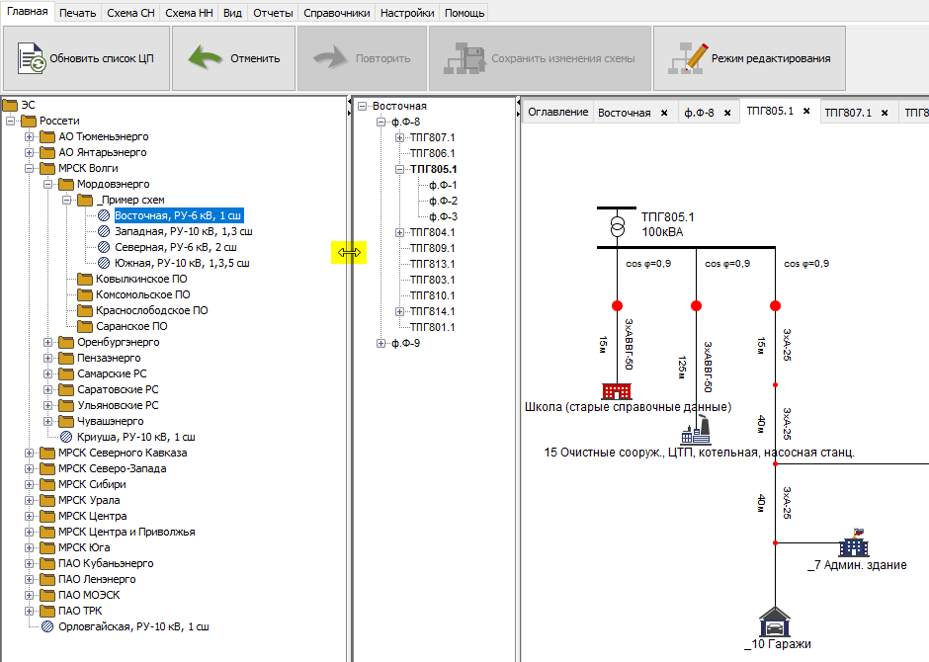The height and width of the screenshot is (662, 929).
Task: Click the Отменить button
Action: click(x=234, y=58)
